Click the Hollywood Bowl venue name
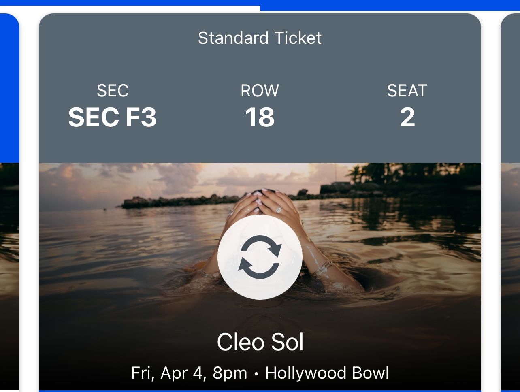Image resolution: width=520 pixels, height=392 pixels. pyautogui.click(x=327, y=373)
